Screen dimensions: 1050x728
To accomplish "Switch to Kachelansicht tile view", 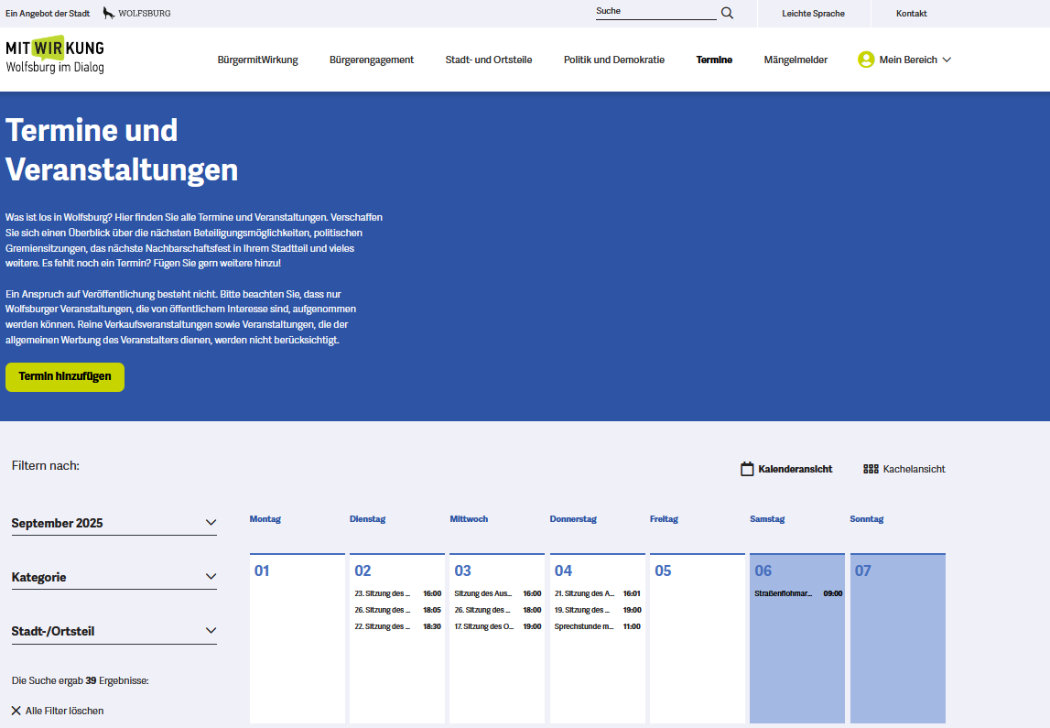I will pos(913,469).
